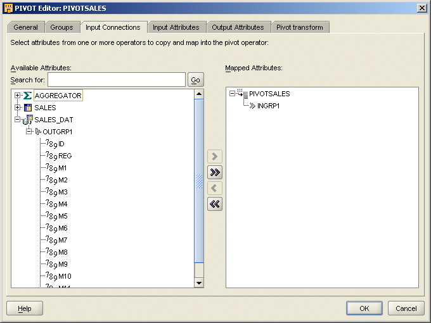This screenshot has height=323, width=431.
Task: Move selected attribute right with single arrow
Action: 215,156
